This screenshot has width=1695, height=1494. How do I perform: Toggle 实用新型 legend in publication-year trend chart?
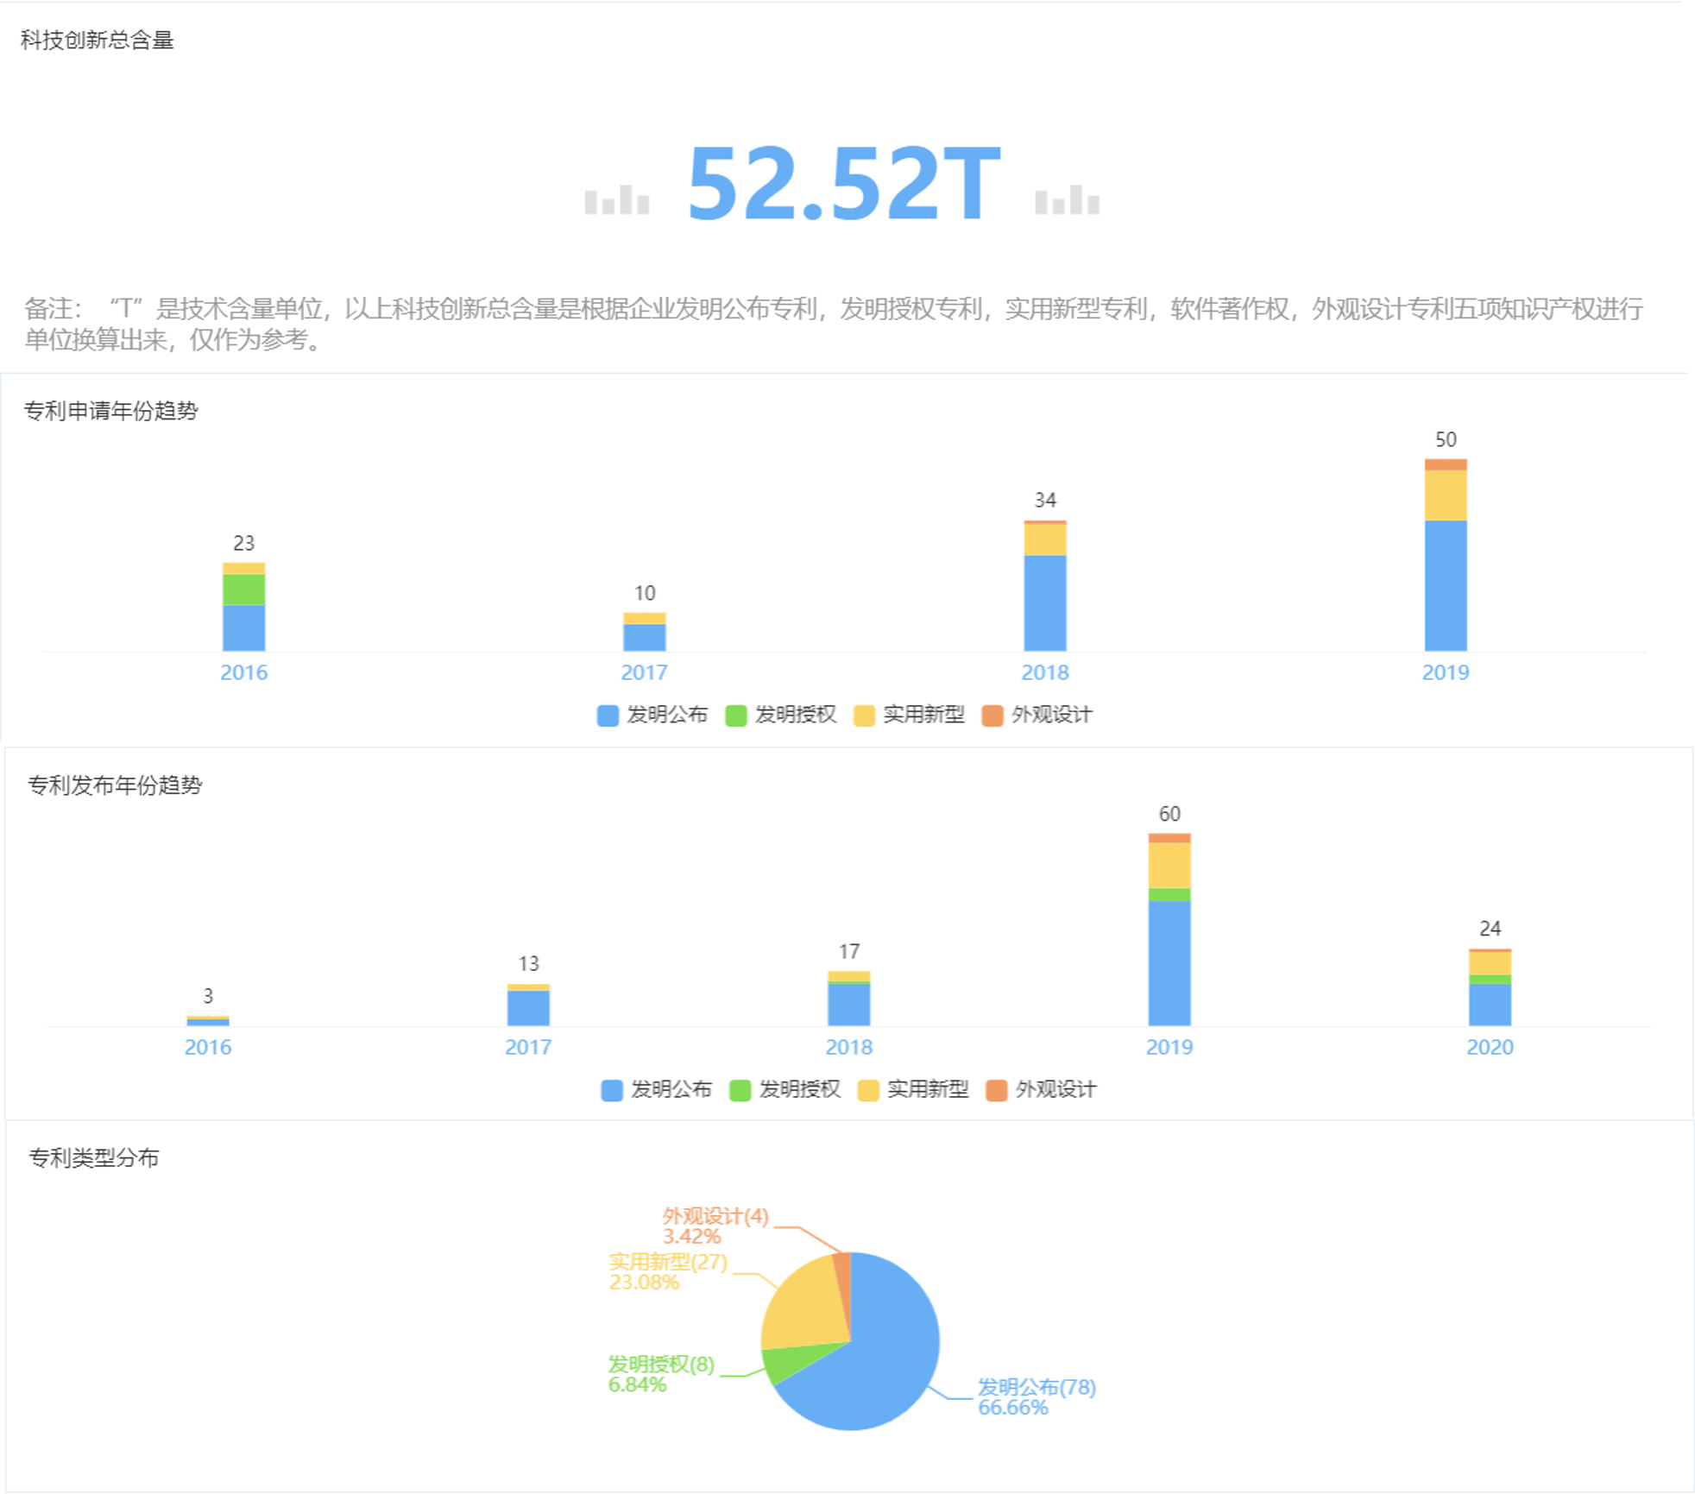[913, 1089]
